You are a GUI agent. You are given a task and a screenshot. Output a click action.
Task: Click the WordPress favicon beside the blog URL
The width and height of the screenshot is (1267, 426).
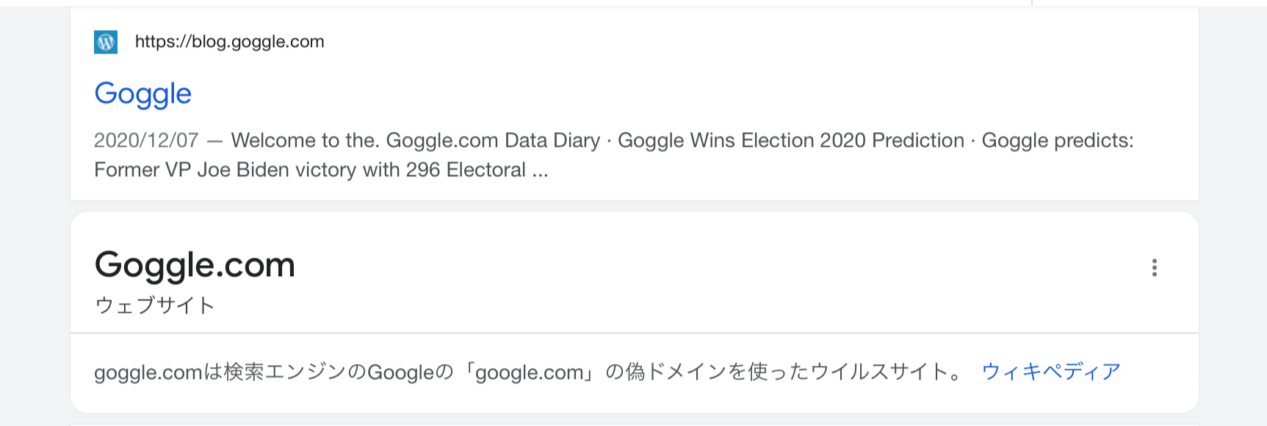[x=106, y=42]
